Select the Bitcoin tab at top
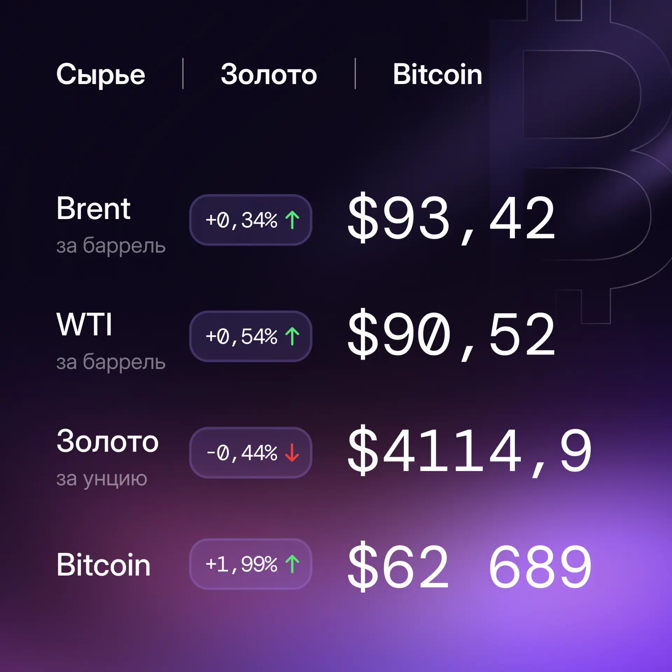 437,75
